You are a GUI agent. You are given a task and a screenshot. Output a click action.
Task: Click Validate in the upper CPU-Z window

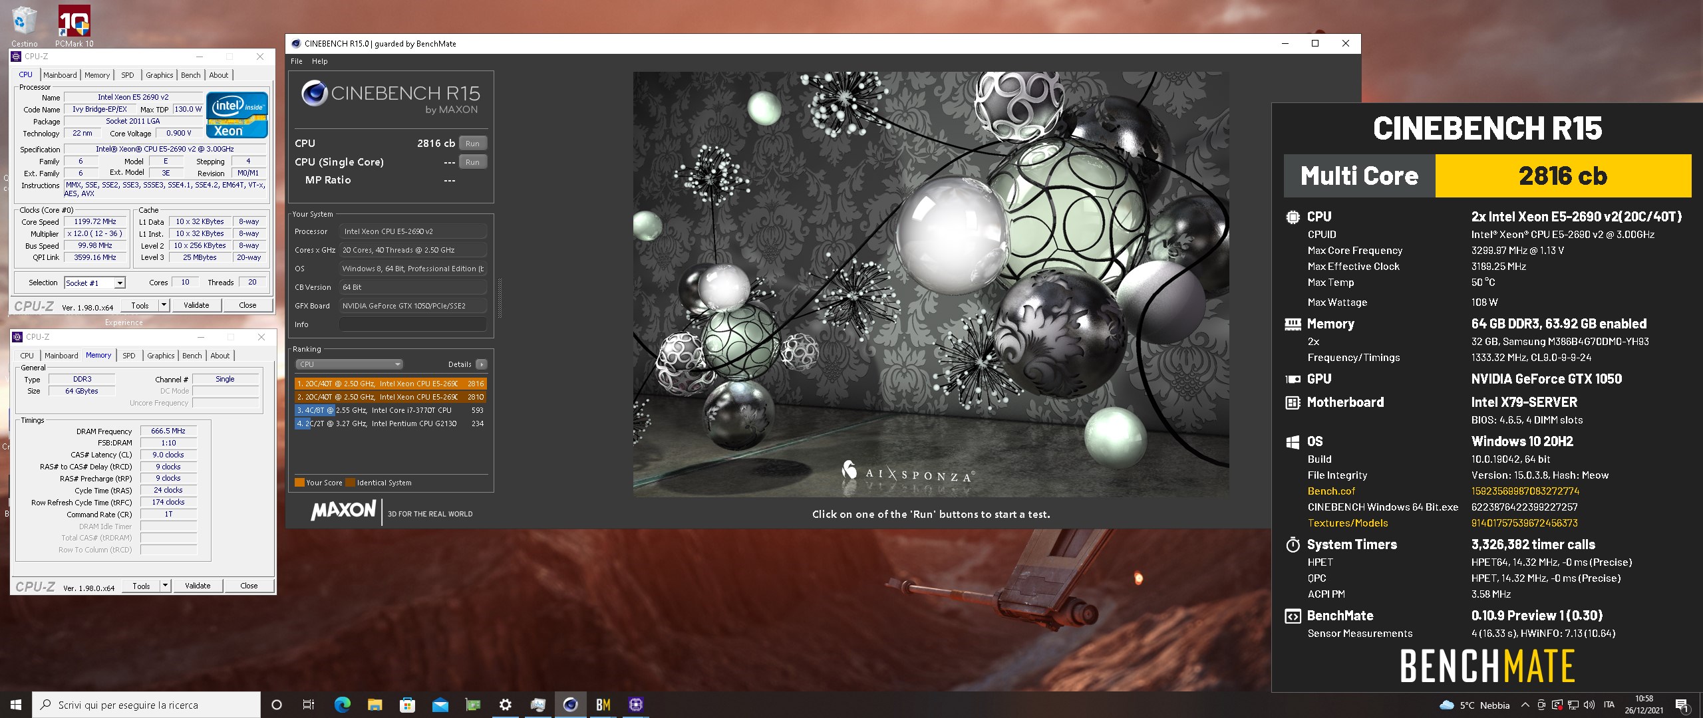click(196, 305)
